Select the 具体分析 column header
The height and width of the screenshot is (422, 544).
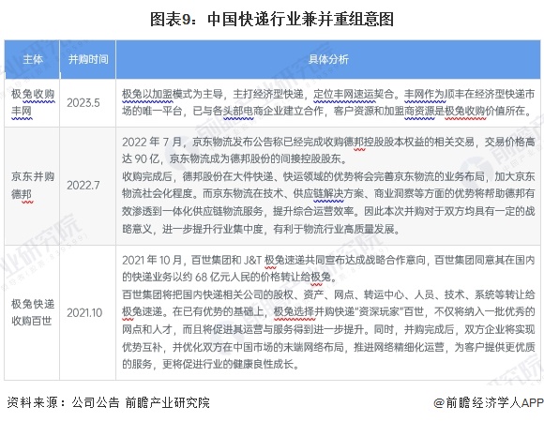[x=328, y=60]
